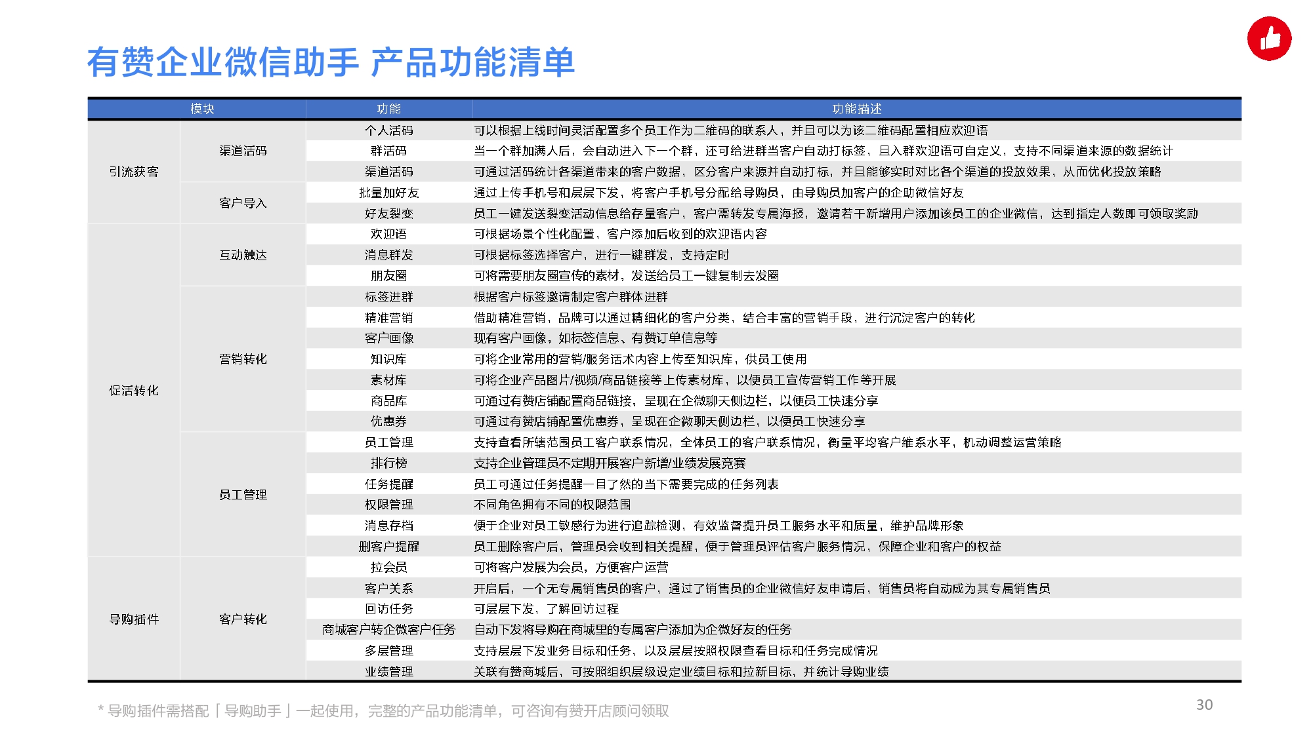Click the 功能描述 column header
Image resolution: width=1313 pixels, height=738 pixels.
[857, 109]
